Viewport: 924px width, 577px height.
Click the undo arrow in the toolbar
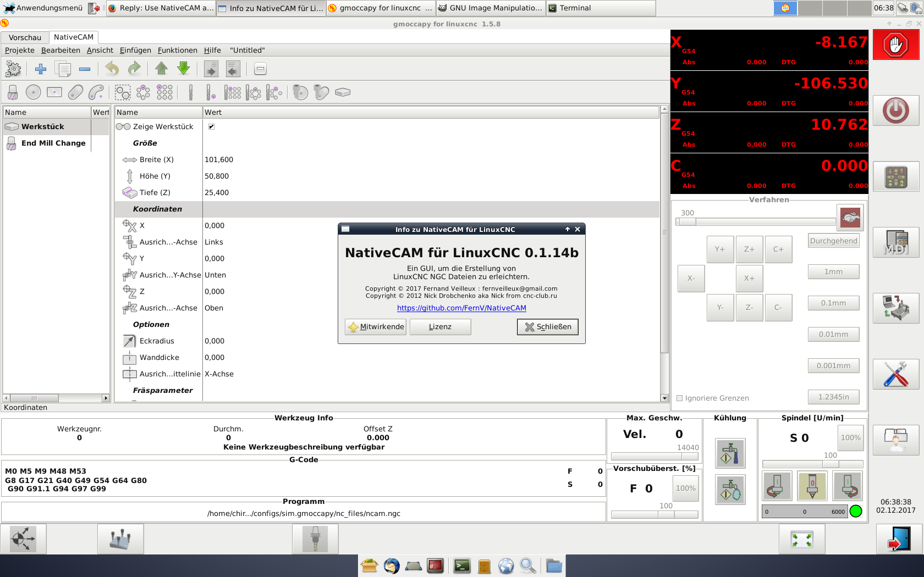(x=112, y=69)
